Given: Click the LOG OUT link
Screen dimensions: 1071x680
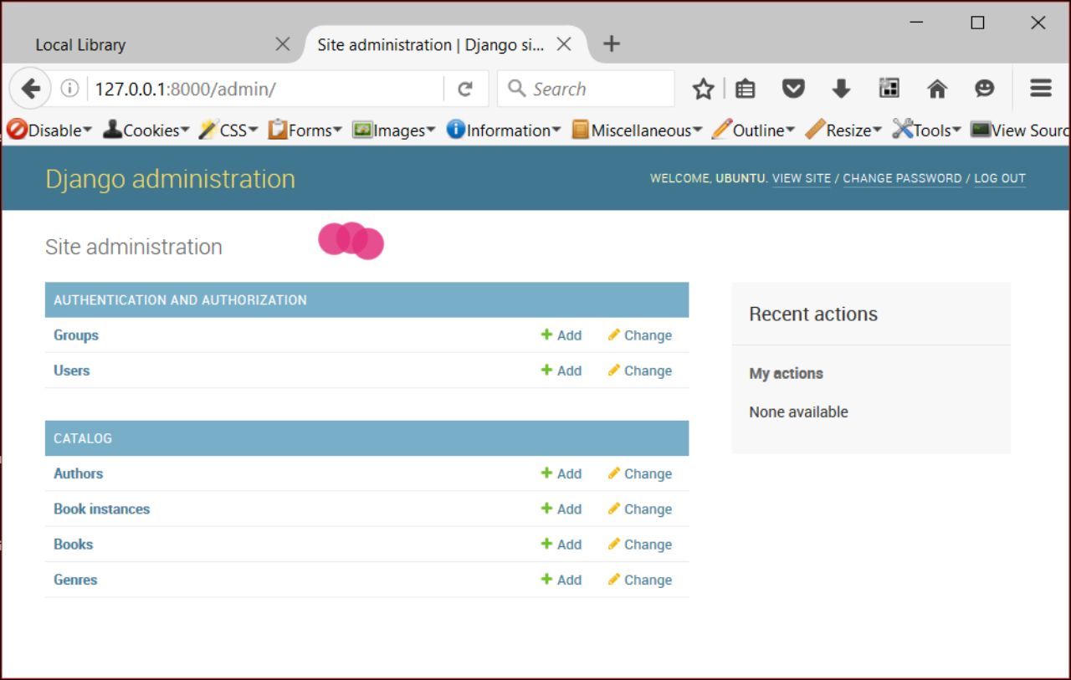Looking at the screenshot, I should 1000,178.
